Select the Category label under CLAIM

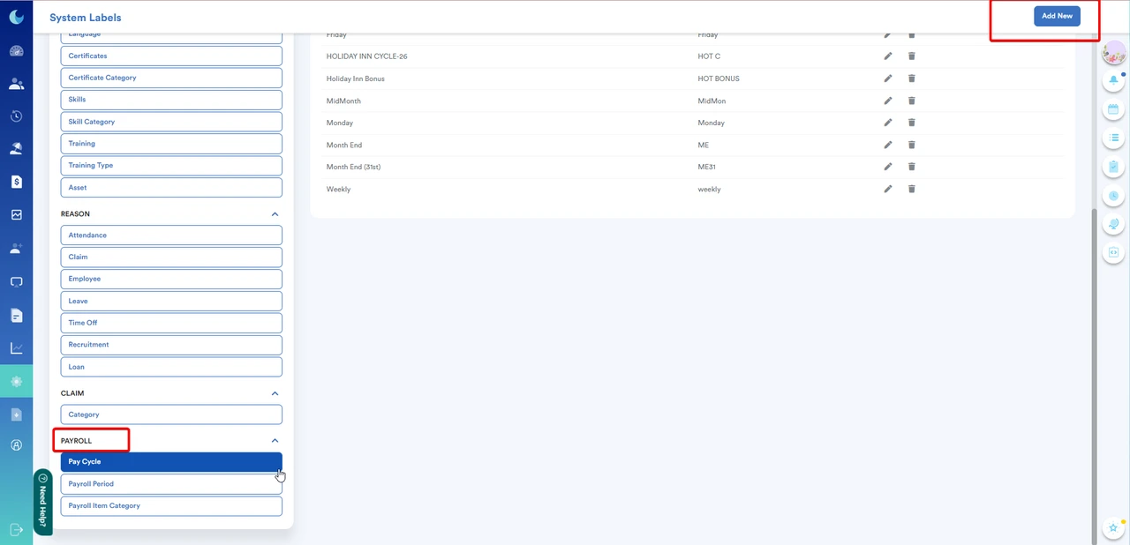pyautogui.click(x=171, y=414)
